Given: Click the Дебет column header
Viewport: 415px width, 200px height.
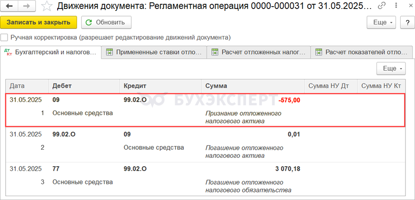Looking at the screenshot, I should click(x=83, y=86).
